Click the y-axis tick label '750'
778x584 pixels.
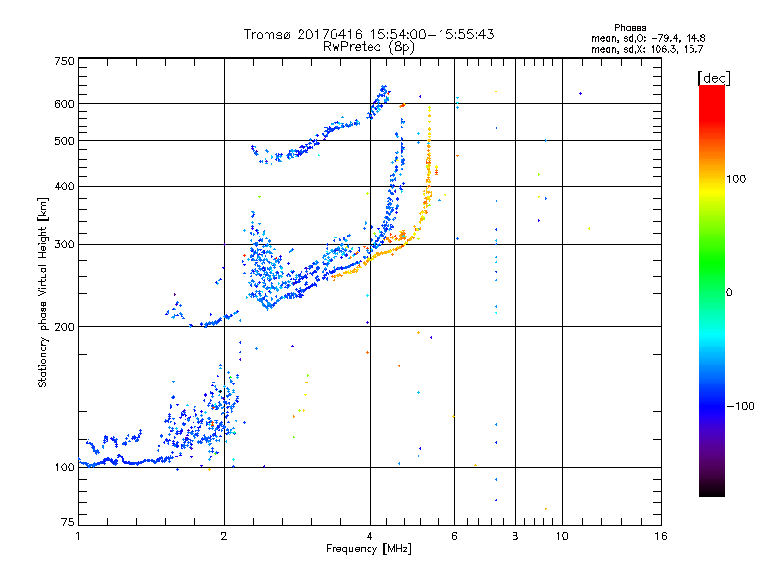64,61
